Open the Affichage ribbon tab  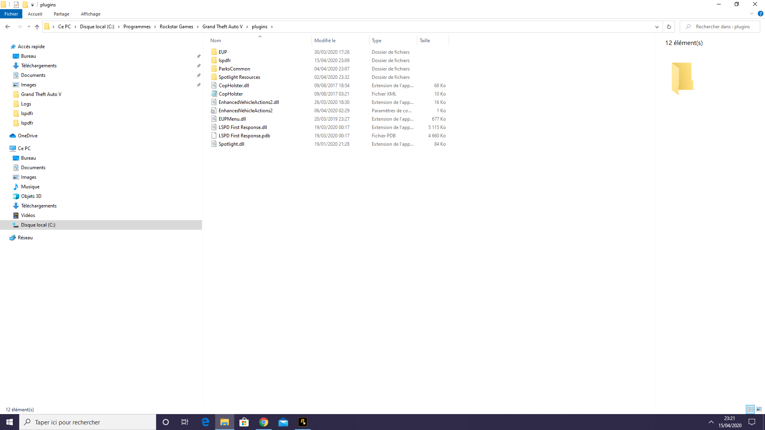click(x=90, y=14)
